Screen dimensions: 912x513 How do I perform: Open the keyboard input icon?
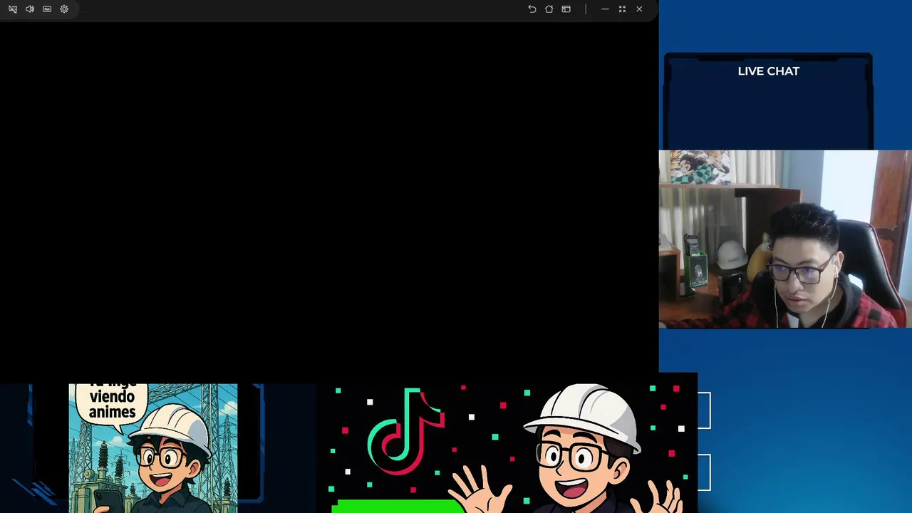click(47, 9)
